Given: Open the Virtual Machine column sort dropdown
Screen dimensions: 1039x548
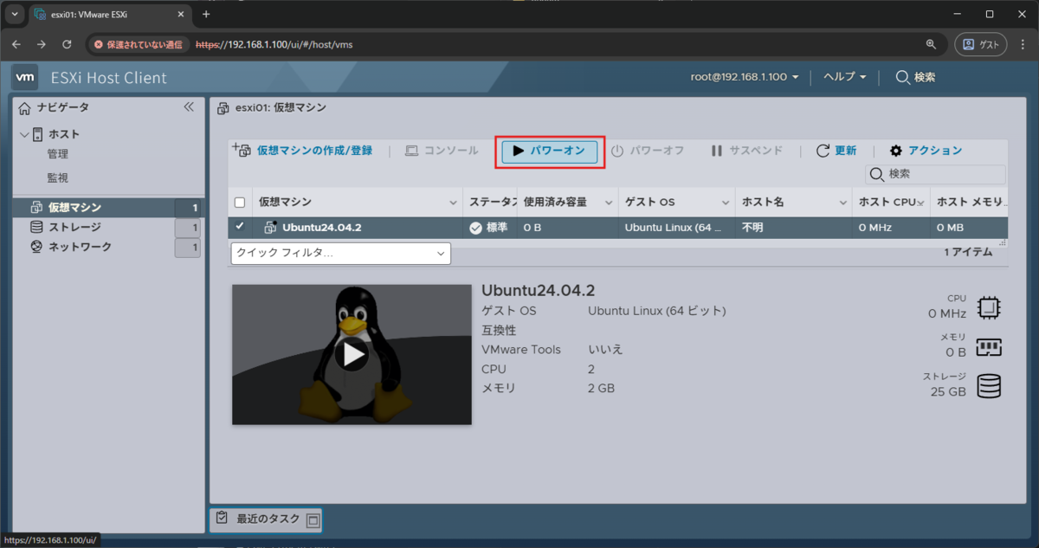Looking at the screenshot, I should [454, 203].
